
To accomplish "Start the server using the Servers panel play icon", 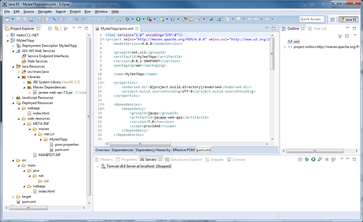I will pyautogui.click(x=313, y=159).
